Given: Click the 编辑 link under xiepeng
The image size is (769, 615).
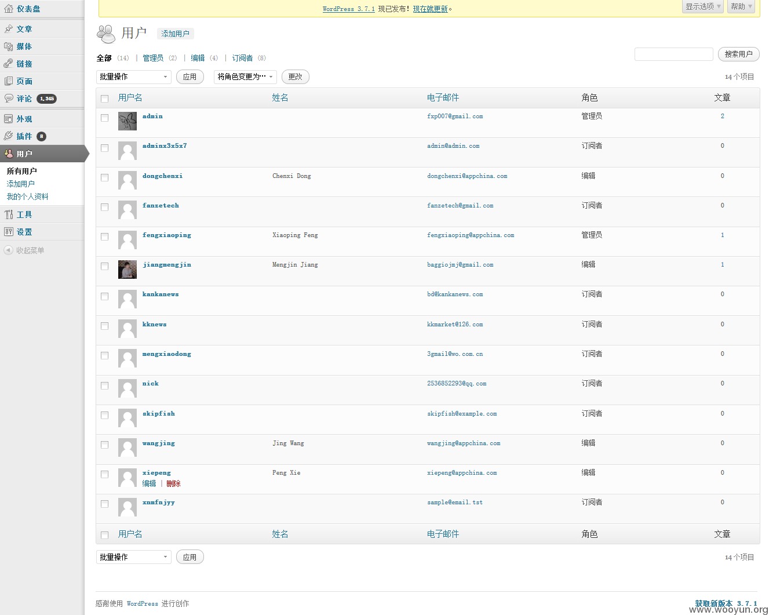Looking at the screenshot, I should point(150,483).
